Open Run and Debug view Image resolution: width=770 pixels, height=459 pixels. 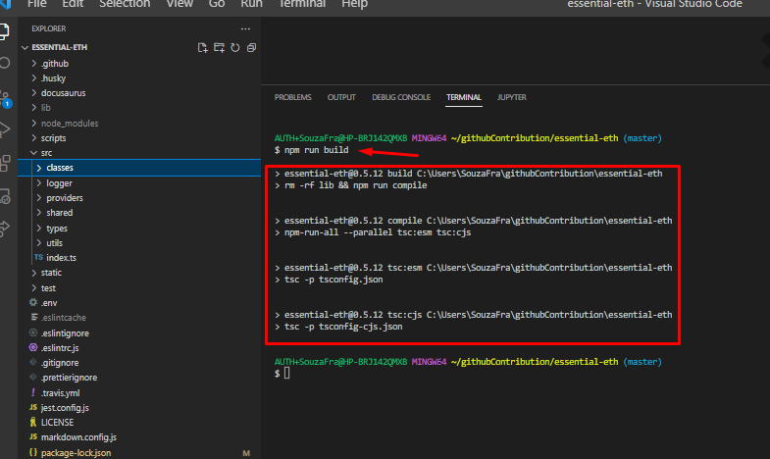(5, 129)
